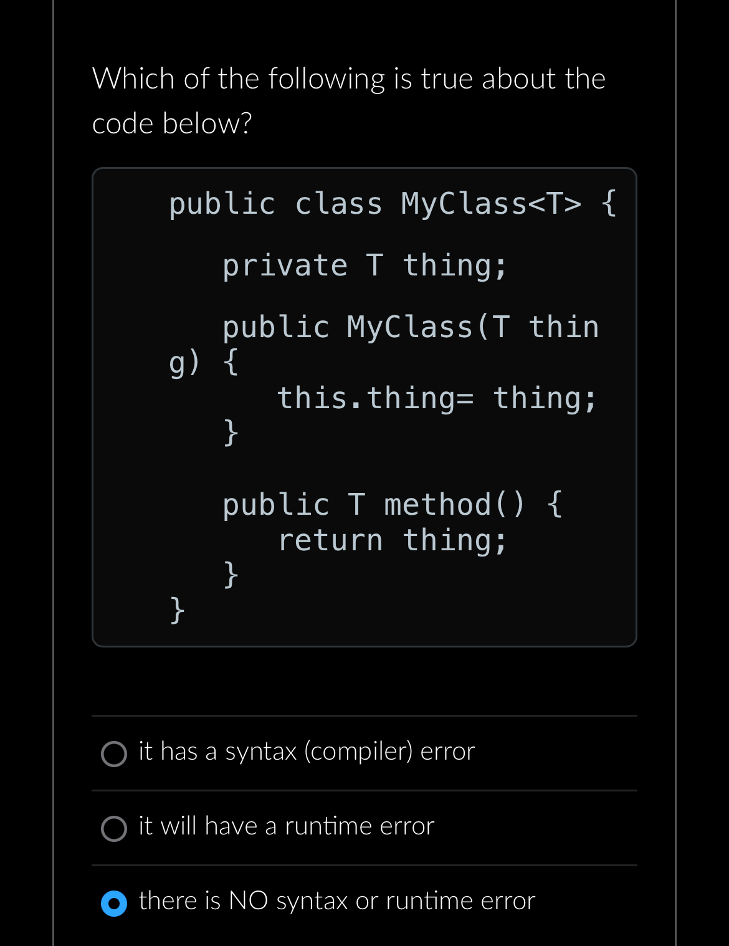Click the constructor line 'public MyClass(T thing)'
Viewport: 729px width, 946px height.
tap(411, 327)
